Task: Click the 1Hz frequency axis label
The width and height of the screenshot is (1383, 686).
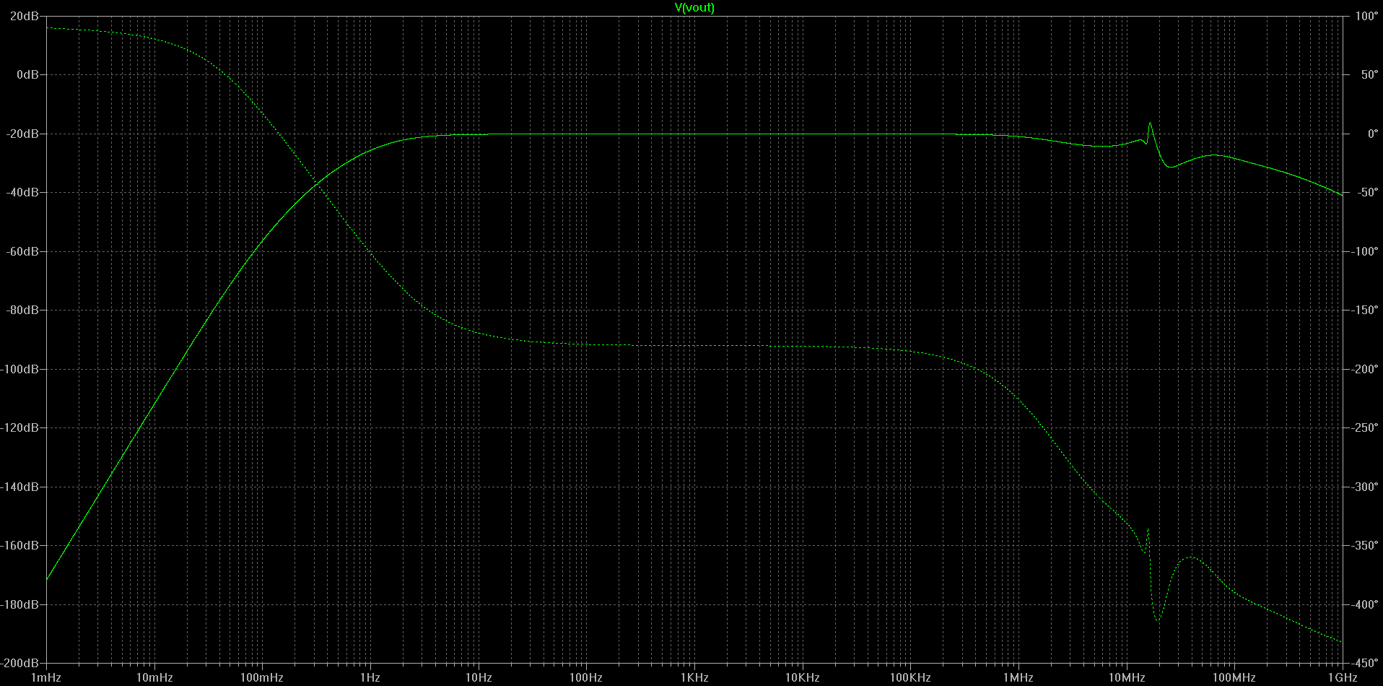Action: pos(370,677)
